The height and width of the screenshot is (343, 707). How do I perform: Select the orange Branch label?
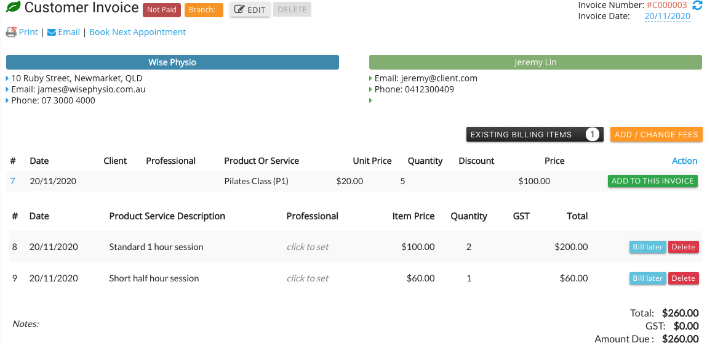pyautogui.click(x=204, y=10)
